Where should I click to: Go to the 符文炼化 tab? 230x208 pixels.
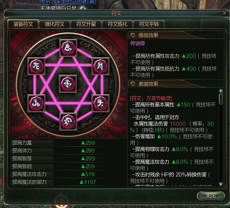118,24
